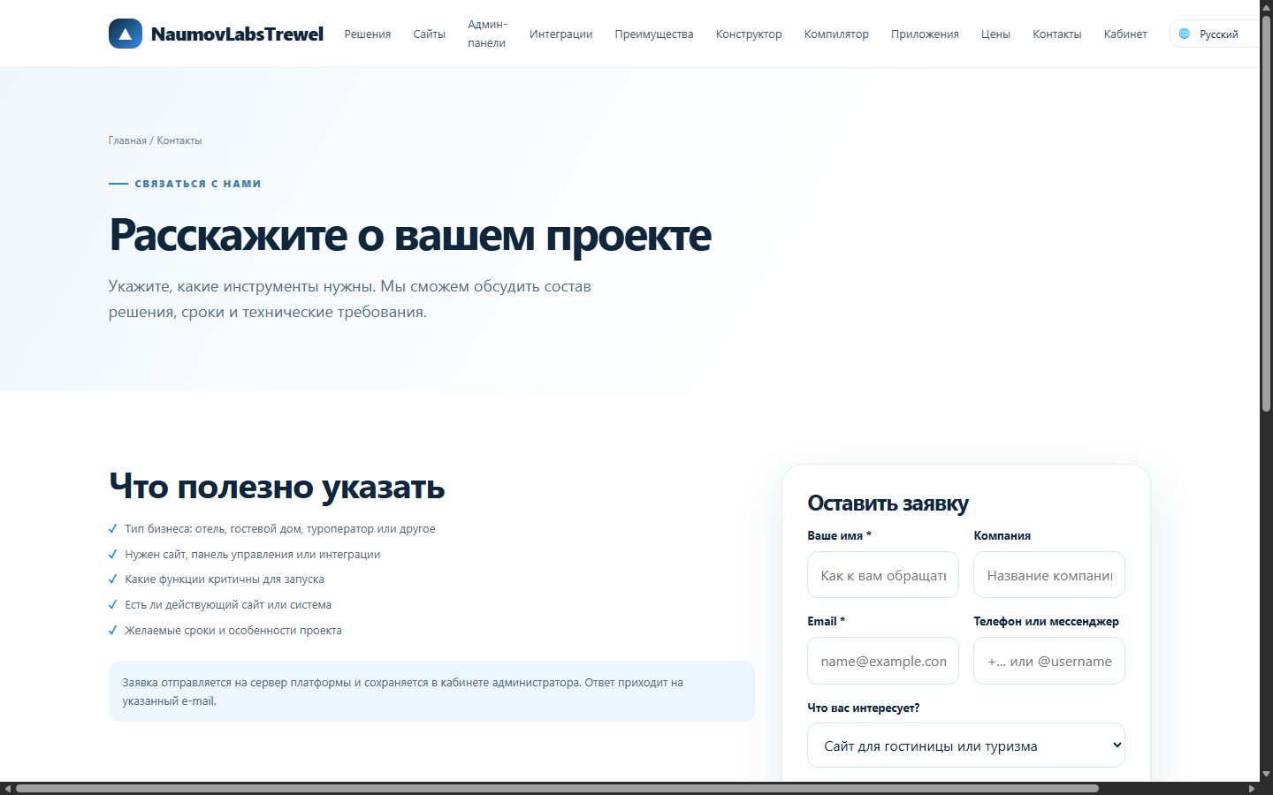Click the globe icon by Русский
The image size is (1273, 795).
point(1185,34)
